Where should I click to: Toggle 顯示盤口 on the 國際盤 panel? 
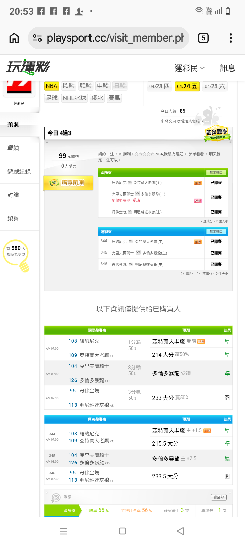216,173
